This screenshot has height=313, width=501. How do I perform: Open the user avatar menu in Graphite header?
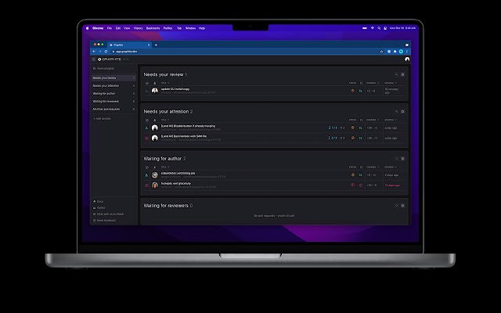pyautogui.click(x=407, y=59)
